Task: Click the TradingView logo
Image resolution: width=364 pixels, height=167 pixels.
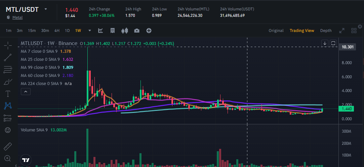Action: click(26, 160)
